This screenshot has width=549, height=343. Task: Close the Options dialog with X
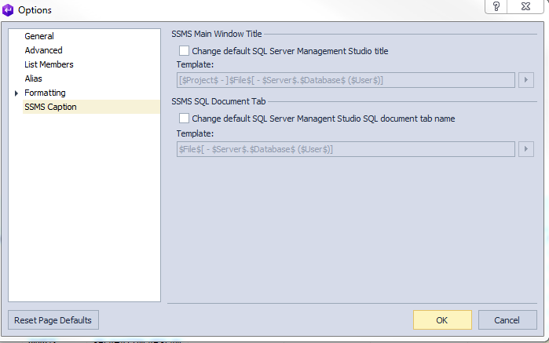(x=525, y=6)
